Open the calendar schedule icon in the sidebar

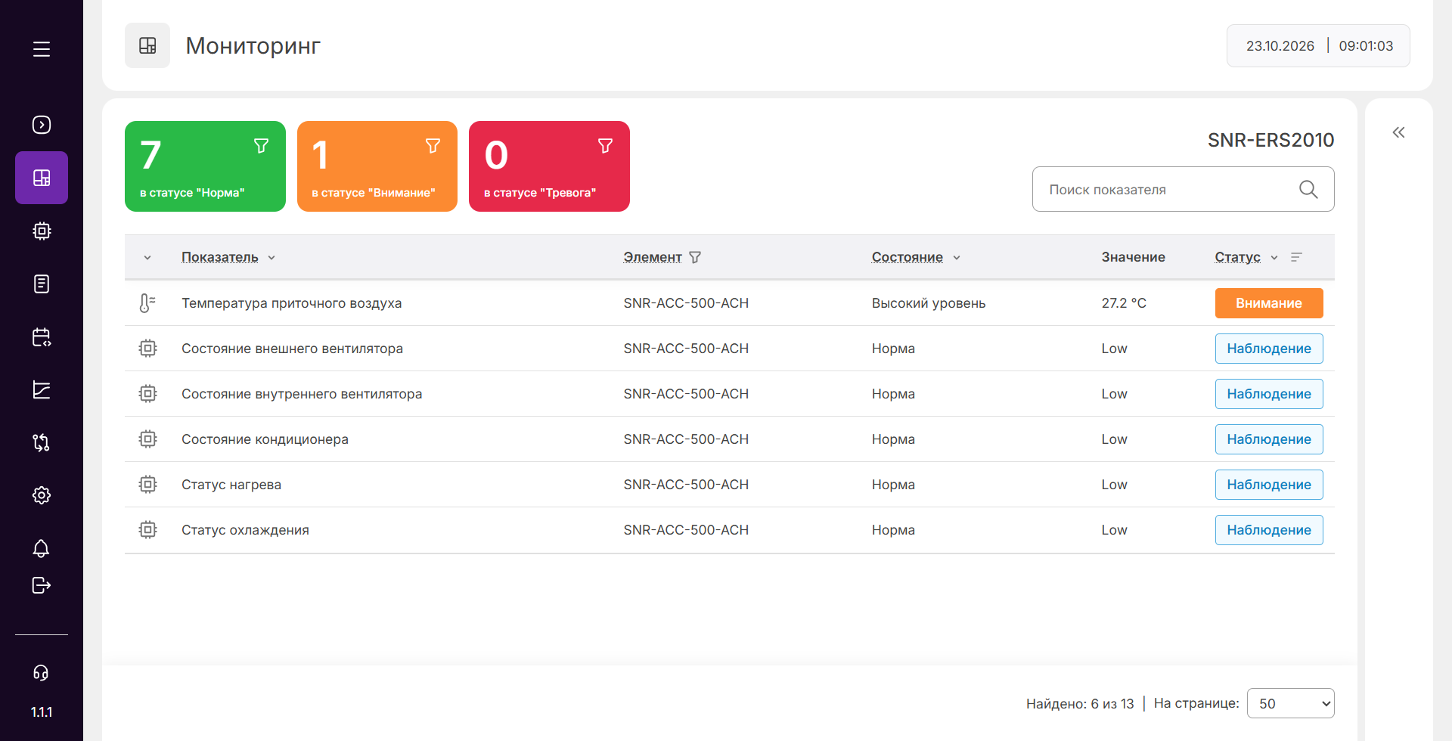point(42,336)
